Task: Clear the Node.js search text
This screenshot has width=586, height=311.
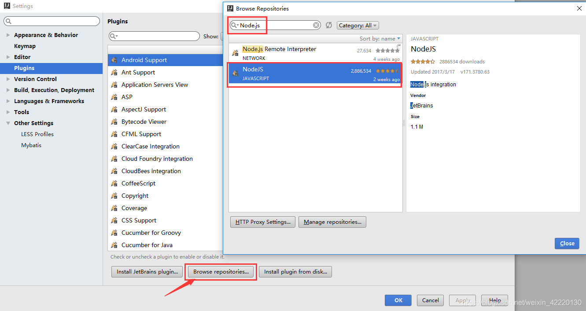Action: tap(316, 25)
